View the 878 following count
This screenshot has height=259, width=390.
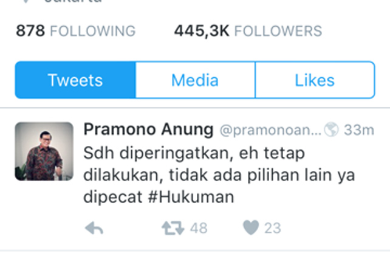pos(30,31)
